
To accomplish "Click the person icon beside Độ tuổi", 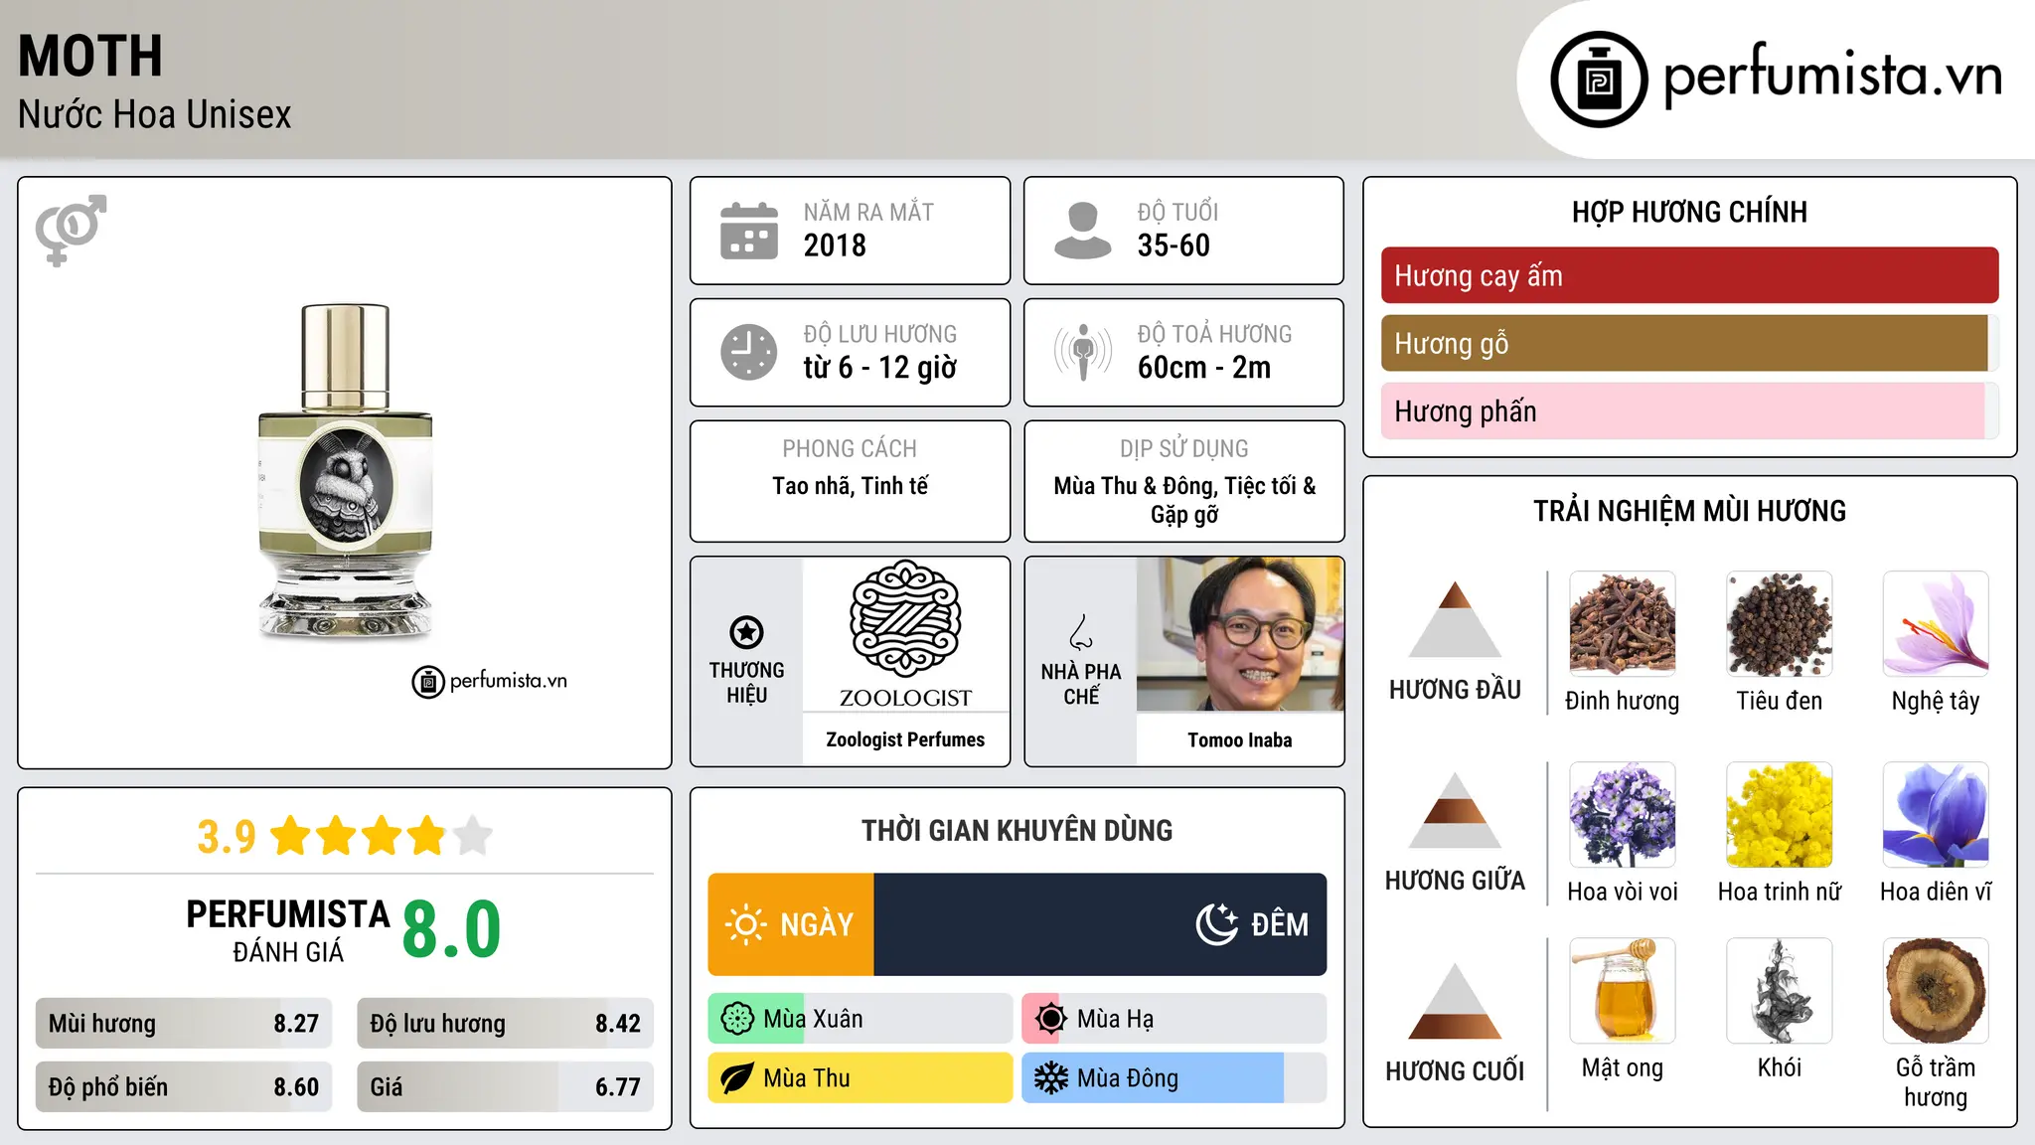I will 1082,231.
